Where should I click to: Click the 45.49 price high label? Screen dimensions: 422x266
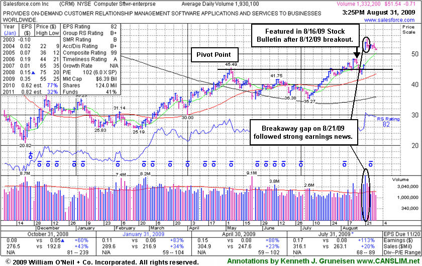(231, 64)
